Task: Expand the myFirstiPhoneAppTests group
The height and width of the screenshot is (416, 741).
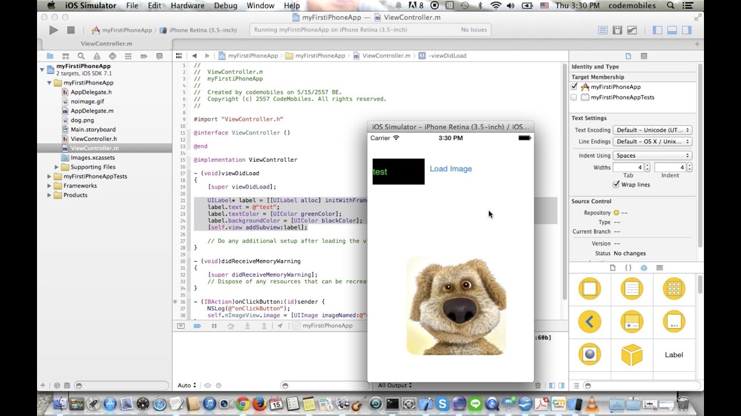Action: pos(49,176)
